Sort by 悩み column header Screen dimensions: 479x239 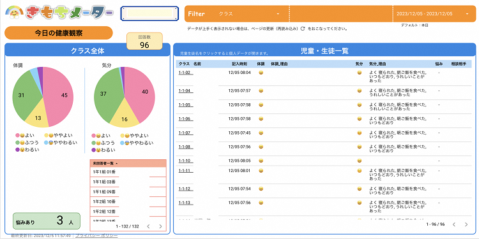tap(438, 64)
